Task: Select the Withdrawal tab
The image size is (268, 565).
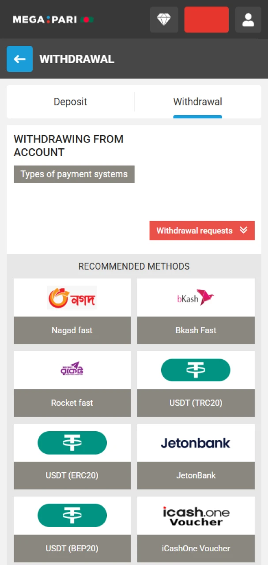Action: [197, 102]
